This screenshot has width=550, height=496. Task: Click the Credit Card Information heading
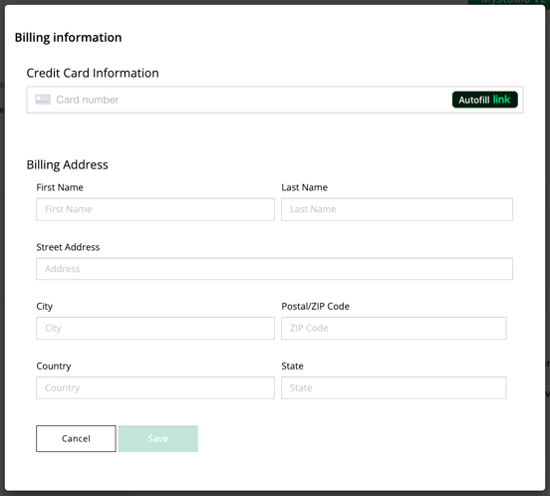point(93,73)
